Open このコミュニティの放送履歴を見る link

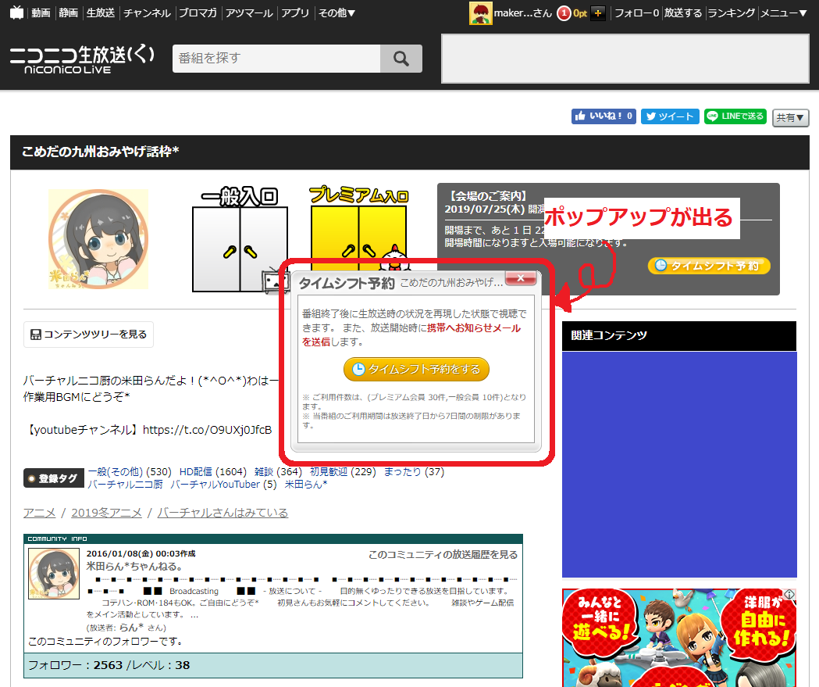[443, 554]
